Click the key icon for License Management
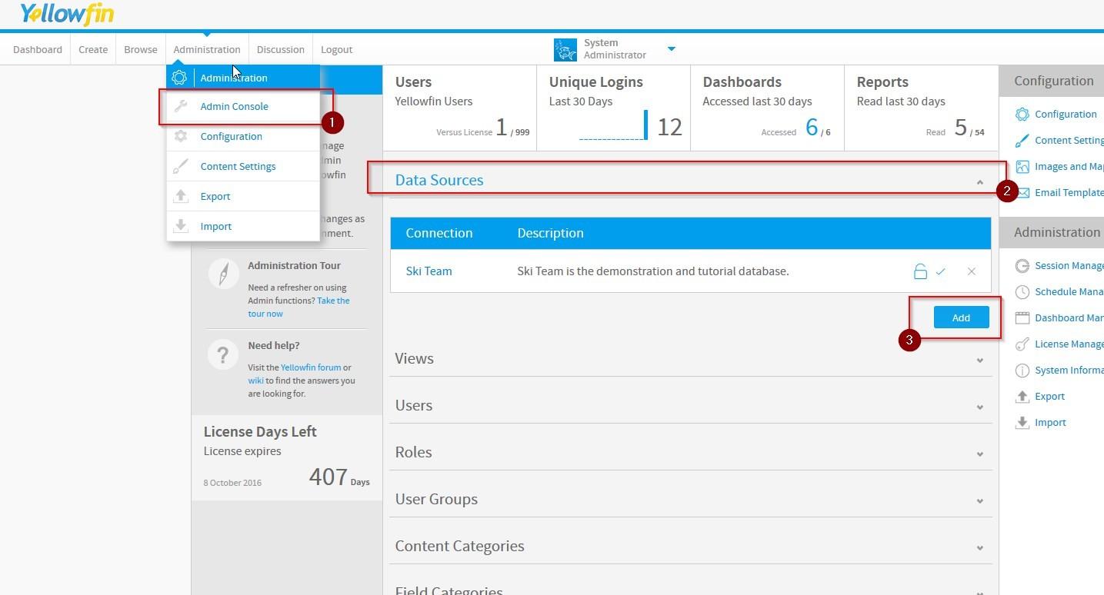The width and height of the screenshot is (1104, 595). point(1022,344)
